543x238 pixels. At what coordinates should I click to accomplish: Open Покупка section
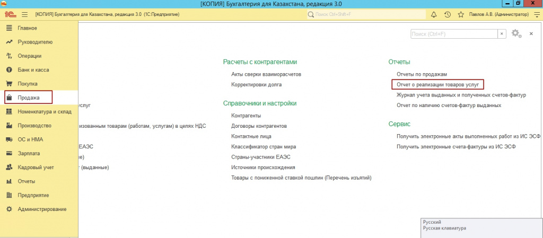click(39, 84)
